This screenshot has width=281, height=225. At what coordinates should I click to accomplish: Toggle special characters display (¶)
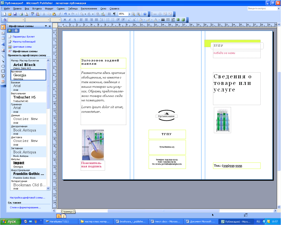click(114, 14)
